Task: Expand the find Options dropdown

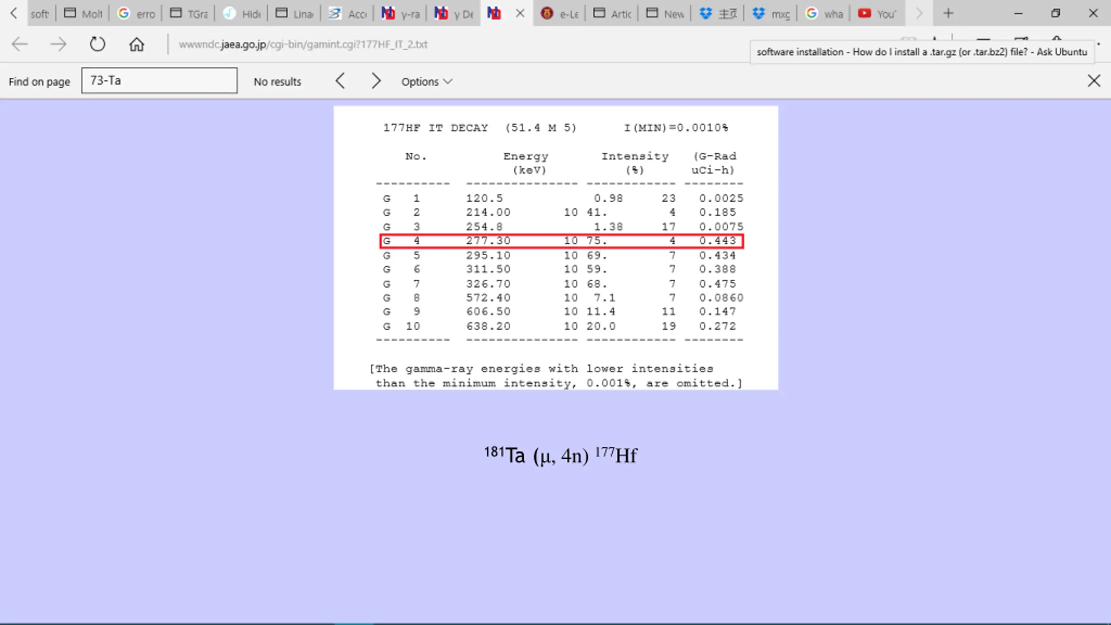Action: click(x=427, y=82)
